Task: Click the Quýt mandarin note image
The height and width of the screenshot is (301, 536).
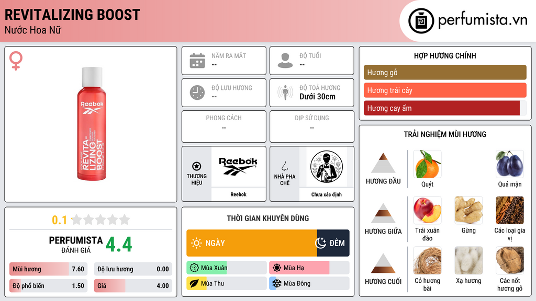Action: (x=427, y=164)
